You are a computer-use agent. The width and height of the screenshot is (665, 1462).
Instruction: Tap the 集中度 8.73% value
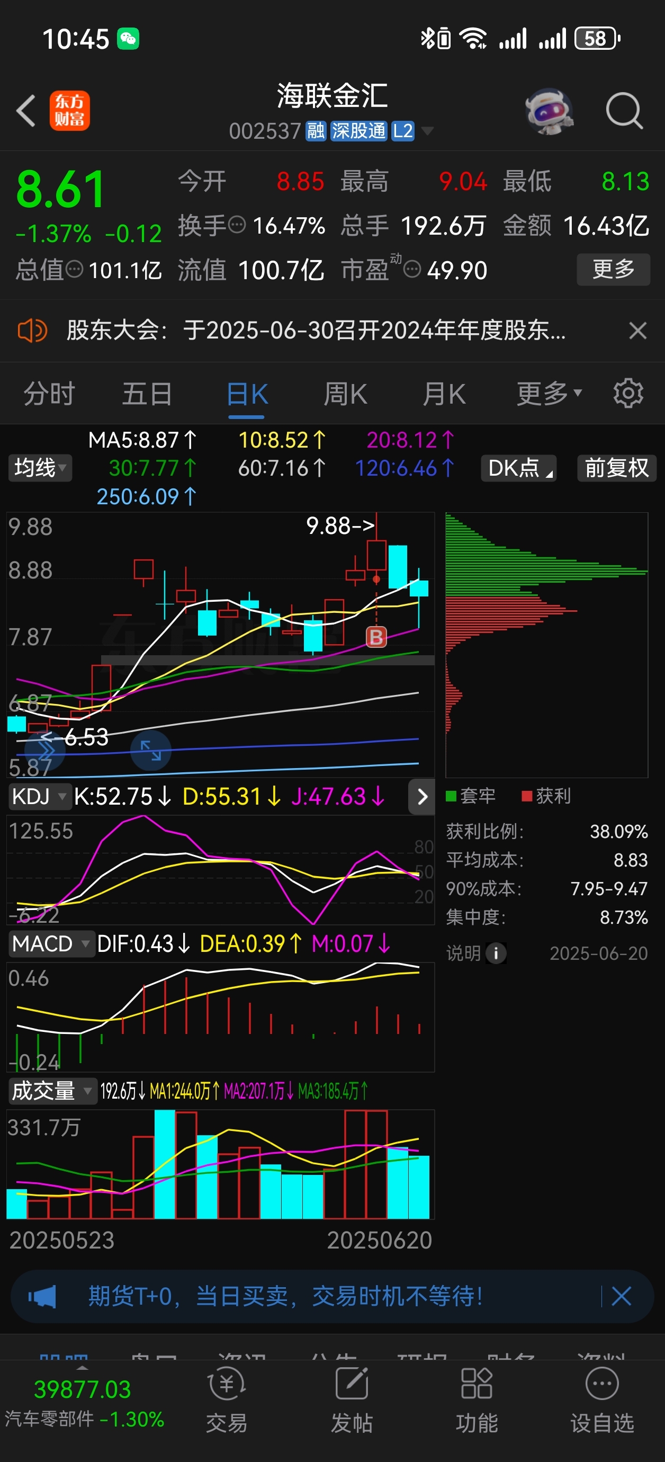tap(624, 917)
